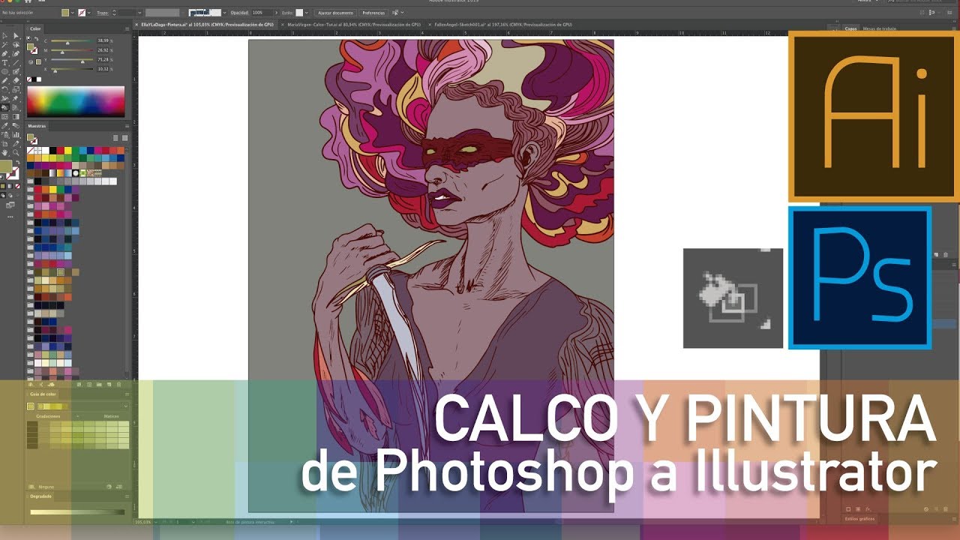The image size is (960, 540).
Task: Expand the Opacidad arrow
Action: 277,13
